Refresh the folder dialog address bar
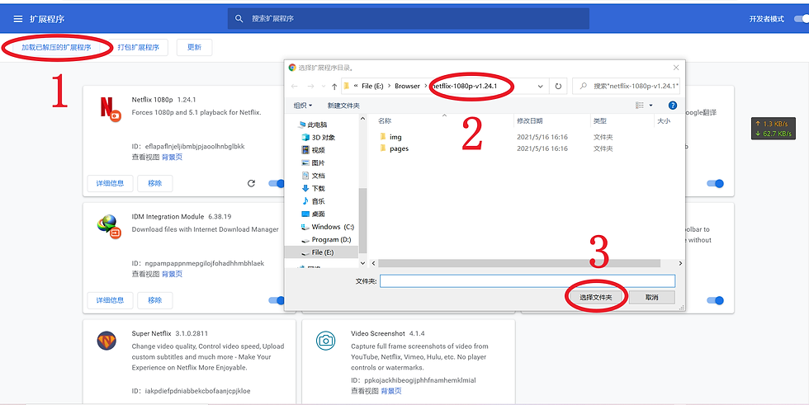This screenshot has width=809, height=405. 558,86
